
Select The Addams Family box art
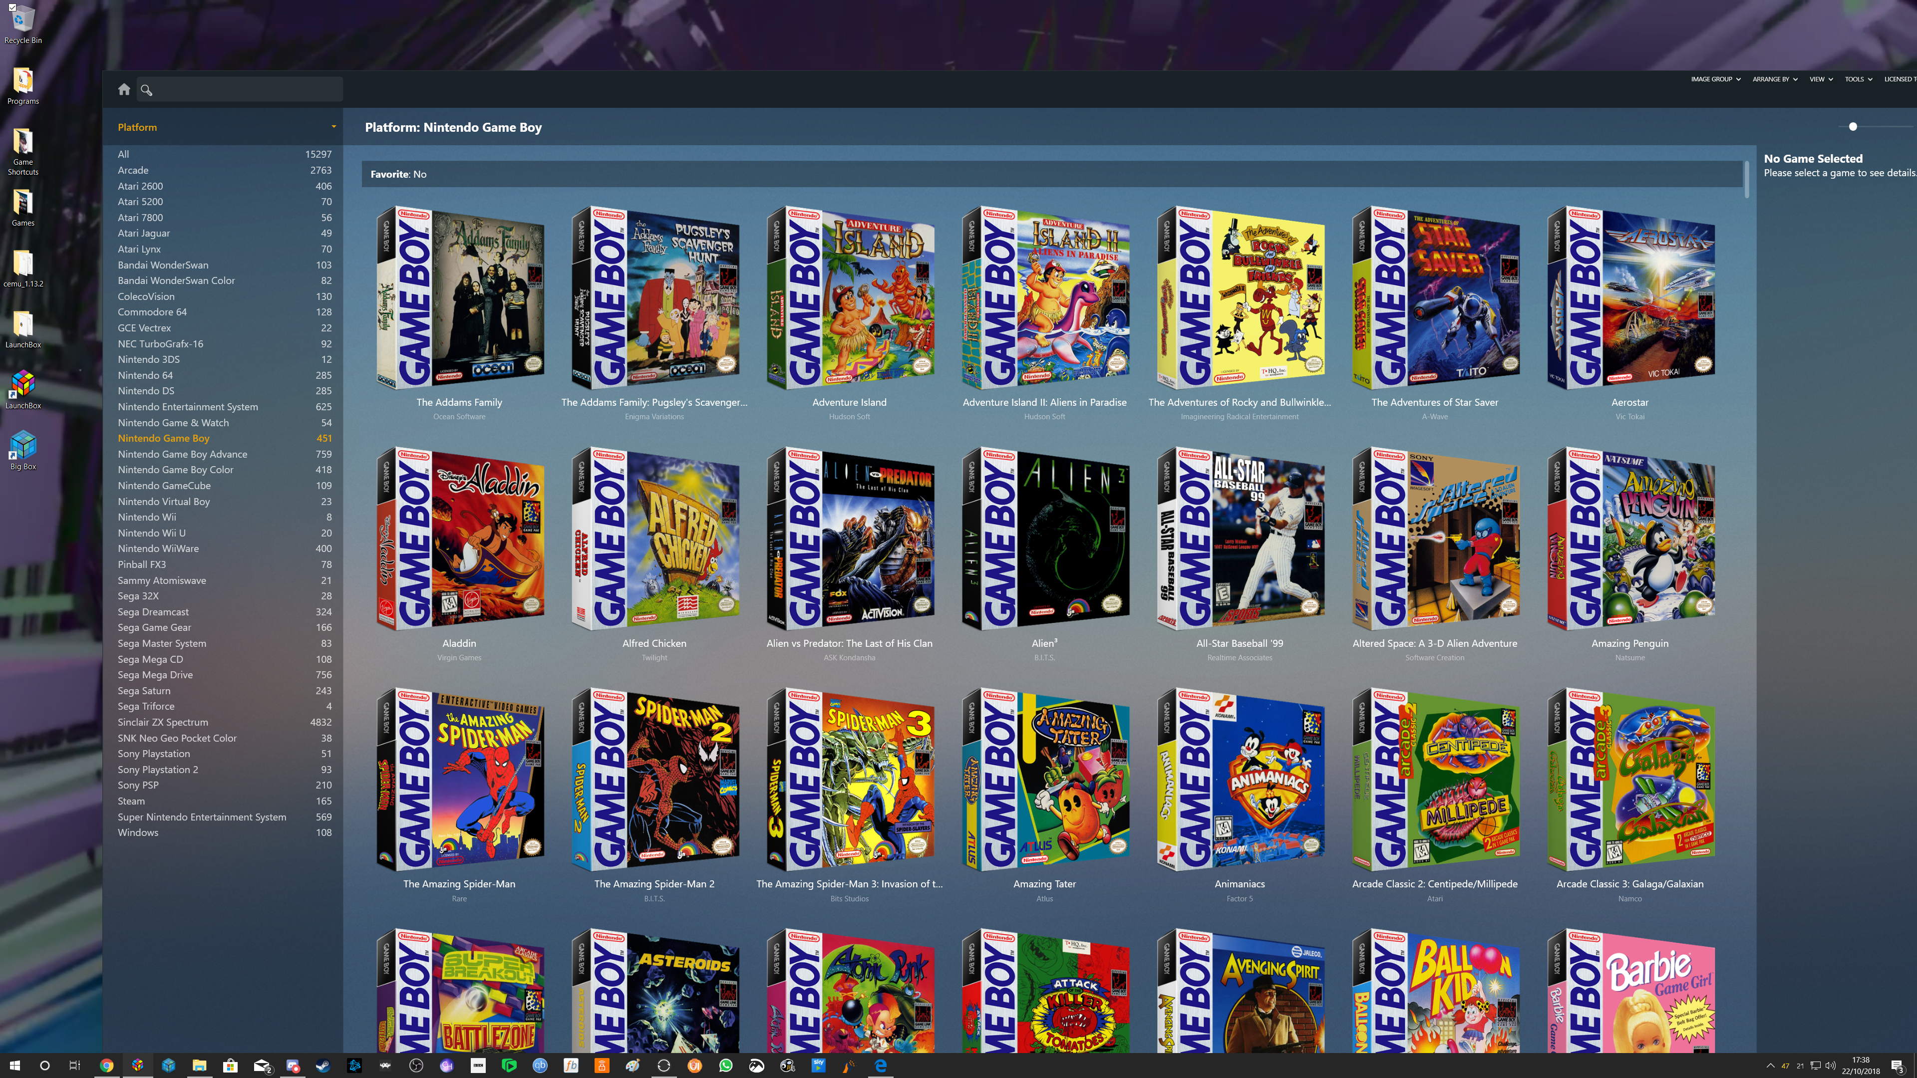(x=460, y=297)
